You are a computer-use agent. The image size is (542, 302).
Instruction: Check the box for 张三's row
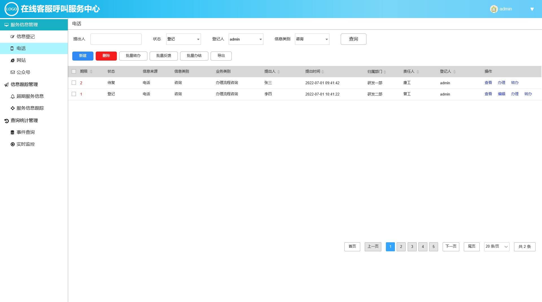click(x=74, y=83)
